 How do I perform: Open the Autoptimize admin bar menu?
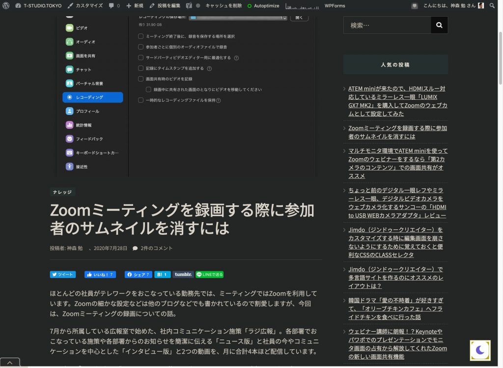[263, 5]
